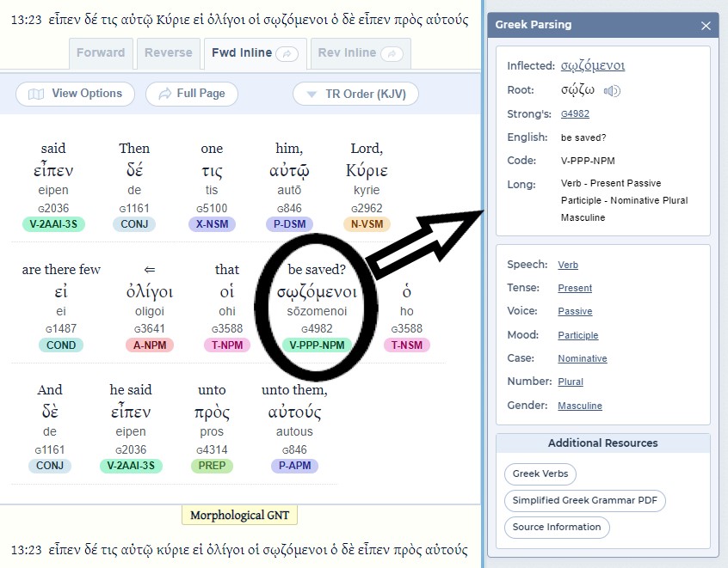The height and width of the screenshot is (568, 728).
Task: Close the Greek Parsing panel
Action: pos(706,26)
